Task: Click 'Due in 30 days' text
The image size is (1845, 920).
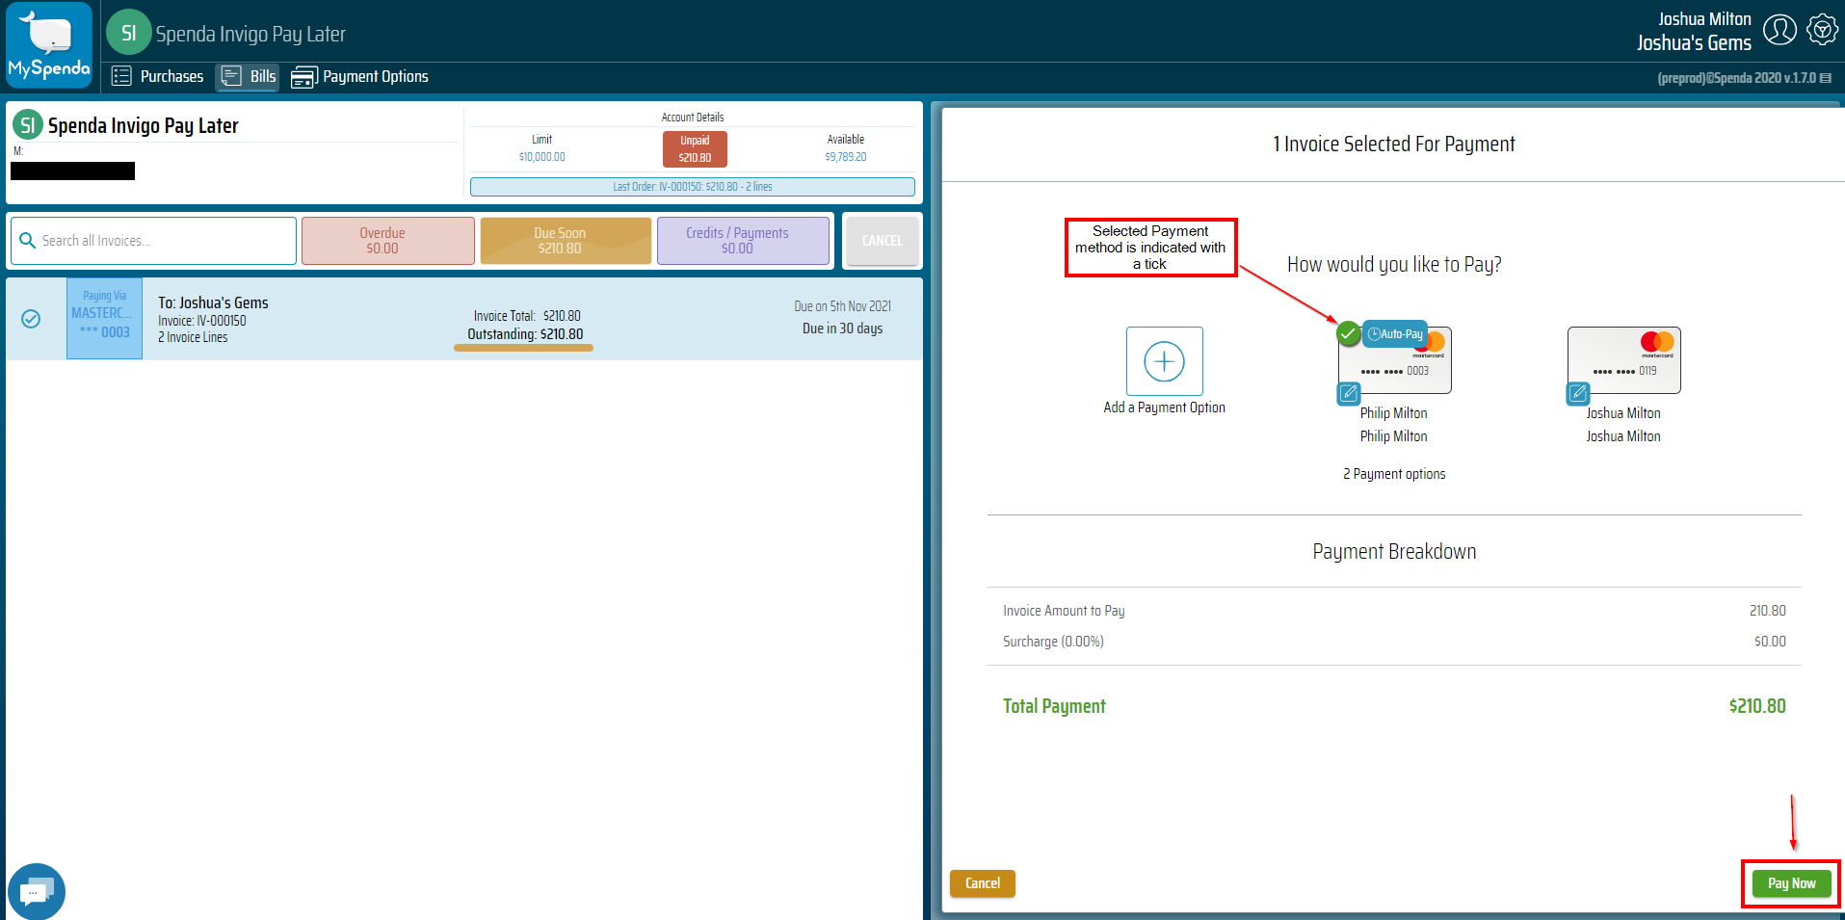Action: (842, 329)
